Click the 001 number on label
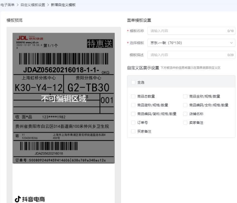Screen dimensions: 237x203 [x=107, y=100]
